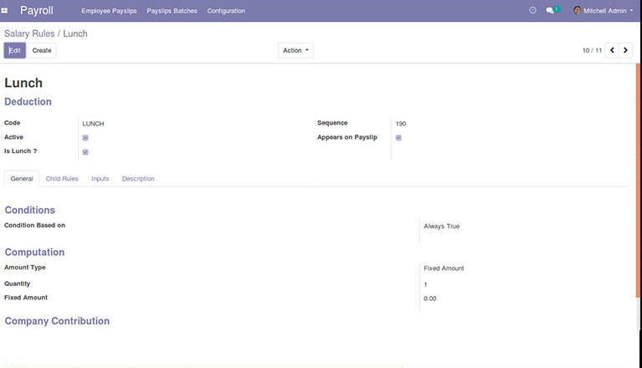Click the Lunch record title

point(23,83)
